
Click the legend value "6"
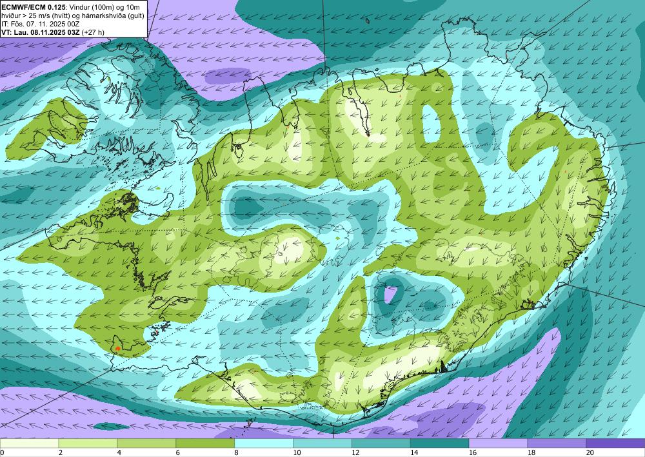coord(178,452)
